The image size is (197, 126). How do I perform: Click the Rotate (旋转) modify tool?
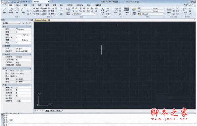tap(44, 14)
